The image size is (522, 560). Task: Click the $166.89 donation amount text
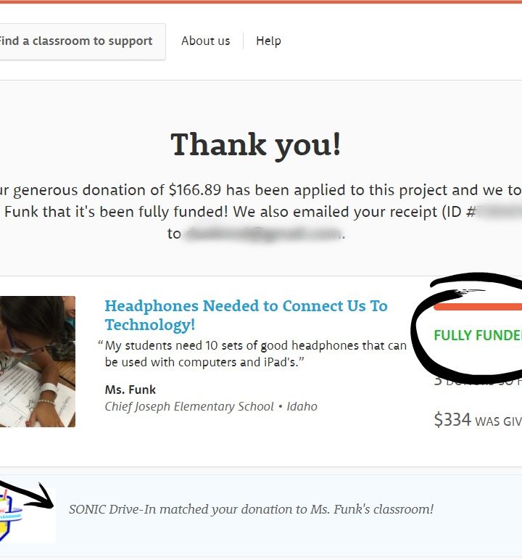point(195,190)
